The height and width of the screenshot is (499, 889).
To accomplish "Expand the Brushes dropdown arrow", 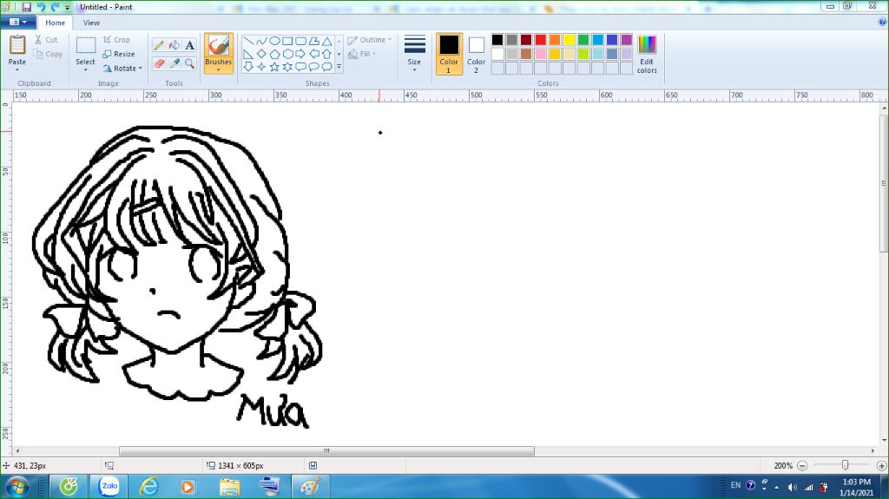I will tap(218, 69).
